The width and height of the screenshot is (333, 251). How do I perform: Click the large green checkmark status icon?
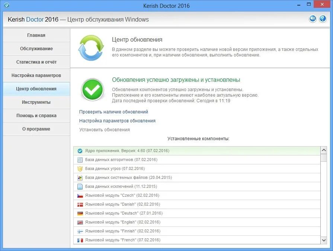coord(92,89)
